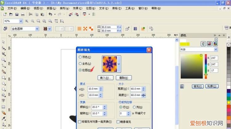
Task: Click the Export icon
Action: click(77, 14)
